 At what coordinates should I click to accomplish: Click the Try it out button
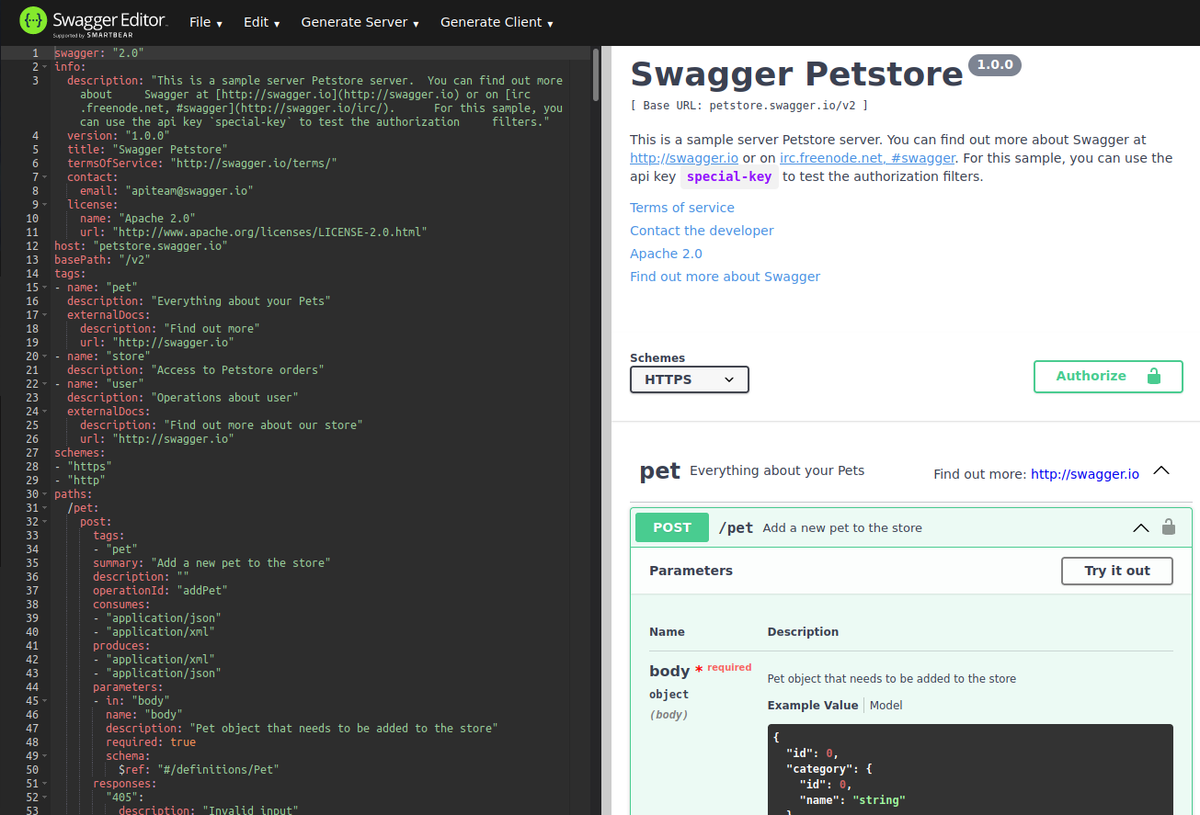pyautogui.click(x=1116, y=571)
